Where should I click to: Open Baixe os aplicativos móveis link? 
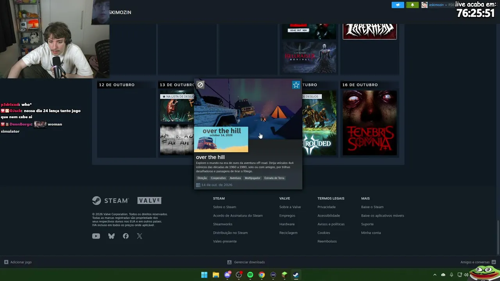[383, 215]
